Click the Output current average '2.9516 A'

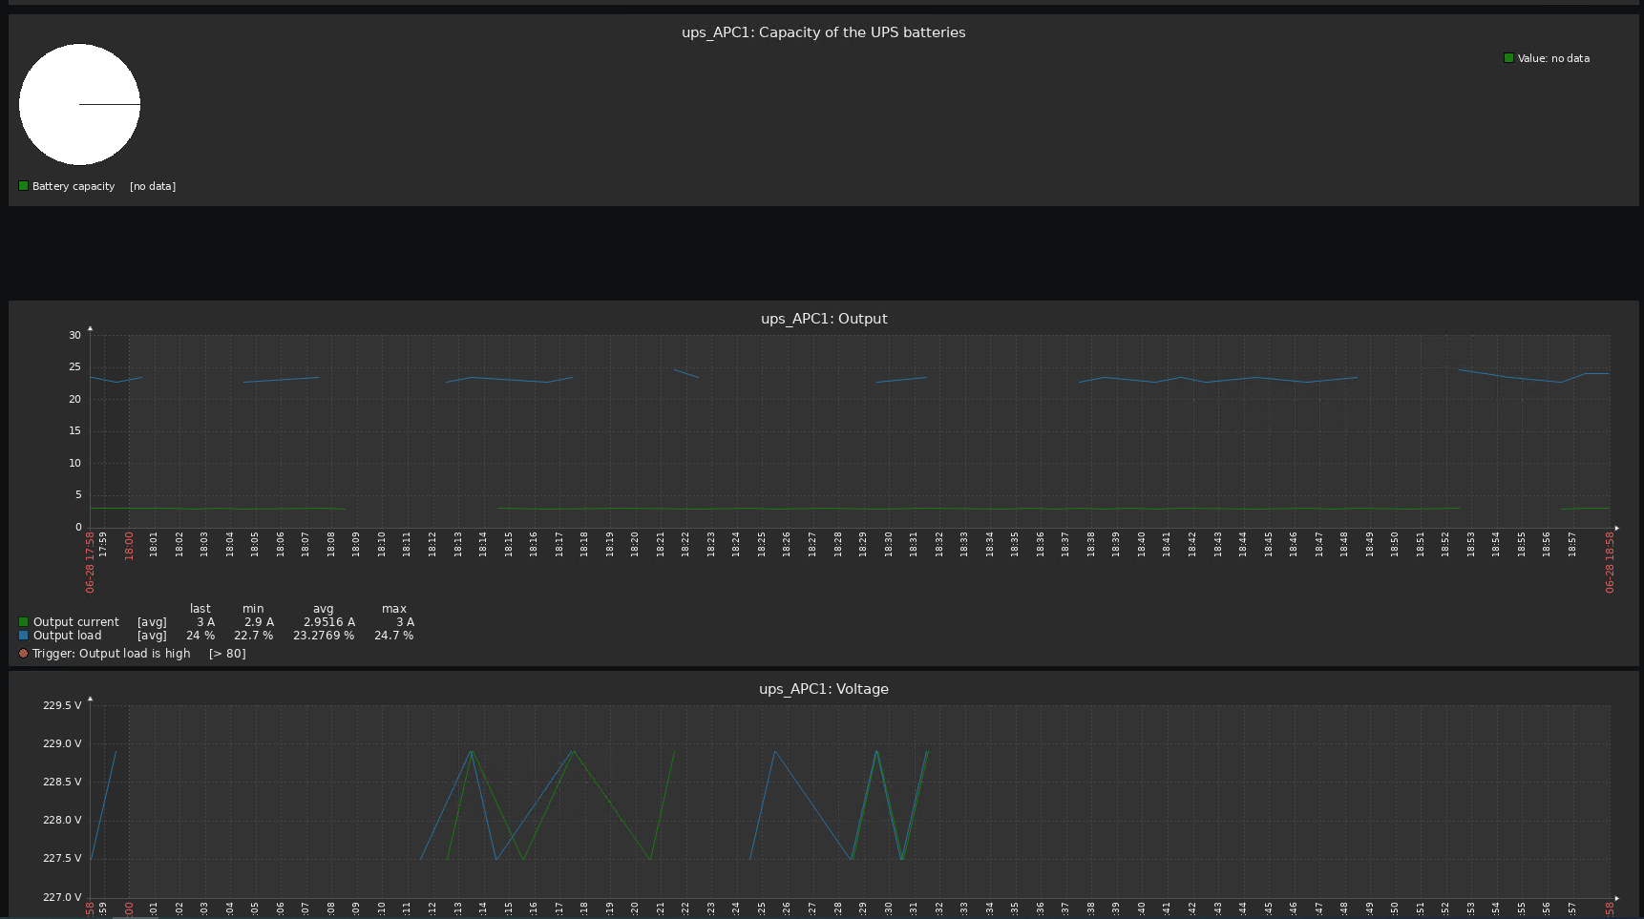[329, 621]
